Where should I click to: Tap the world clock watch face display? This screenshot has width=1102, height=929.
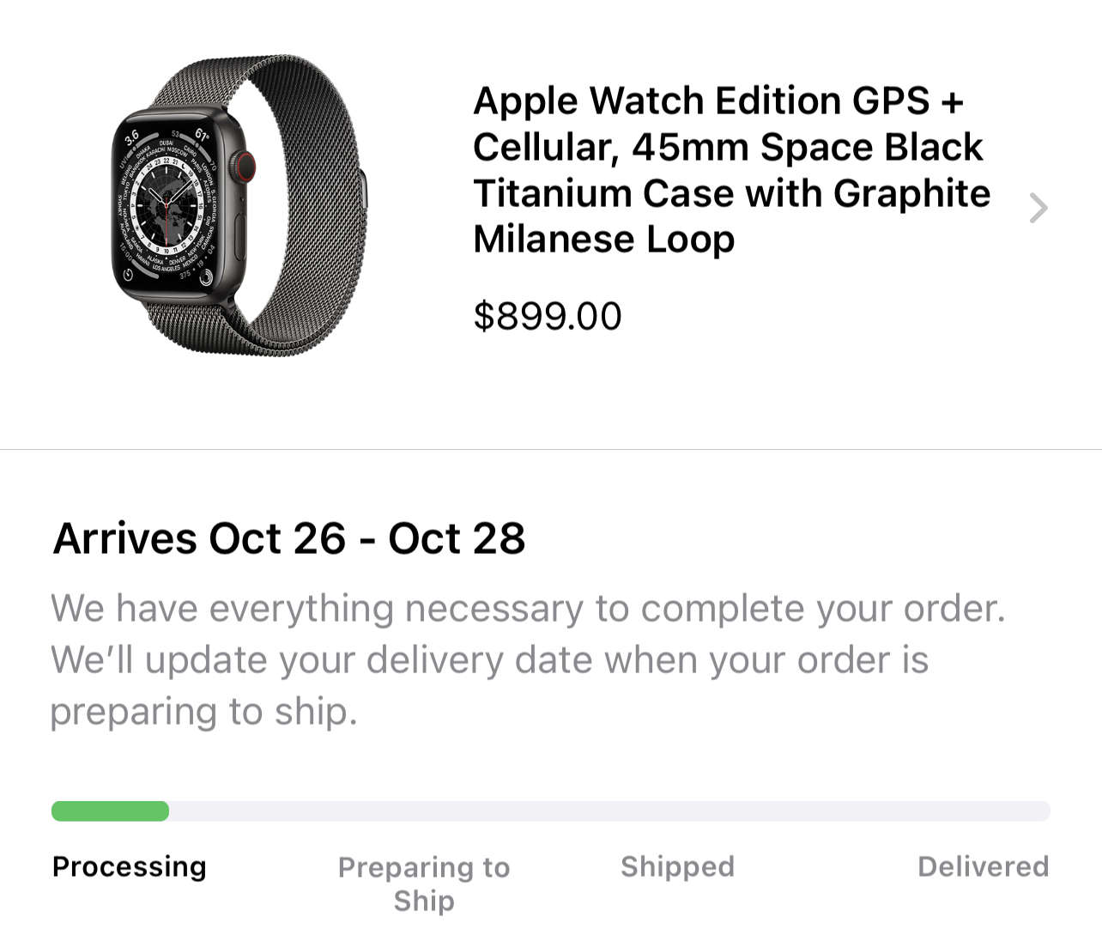click(x=167, y=205)
